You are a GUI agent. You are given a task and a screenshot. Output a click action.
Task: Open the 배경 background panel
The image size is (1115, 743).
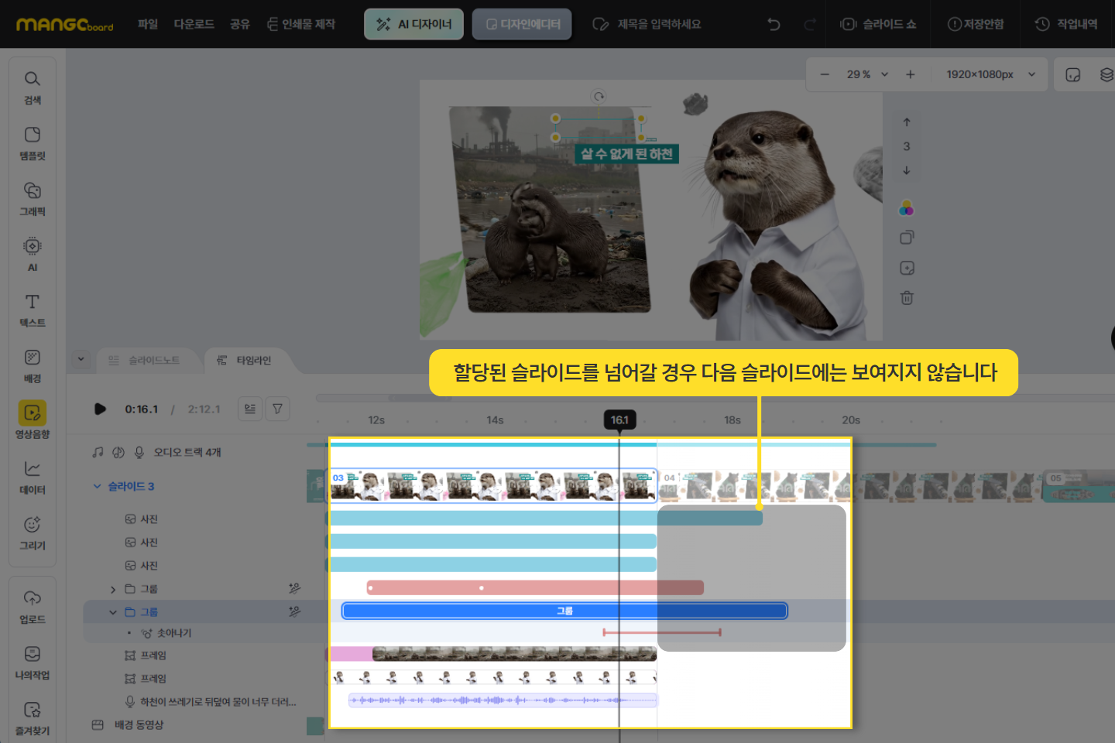(32, 365)
